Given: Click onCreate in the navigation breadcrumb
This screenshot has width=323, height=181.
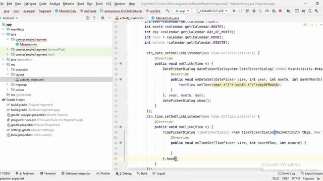Looking at the screenshot, I should click(x=88, y=11).
